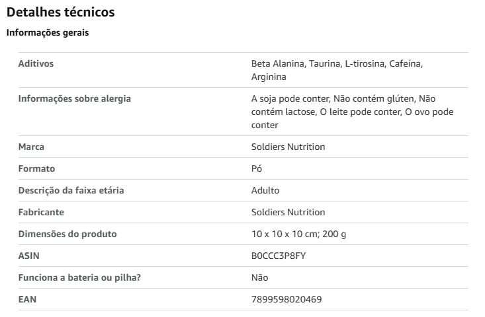485x317 pixels.
Task: Select the ASIN code B0CCC3P8FY
Action: (279, 256)
